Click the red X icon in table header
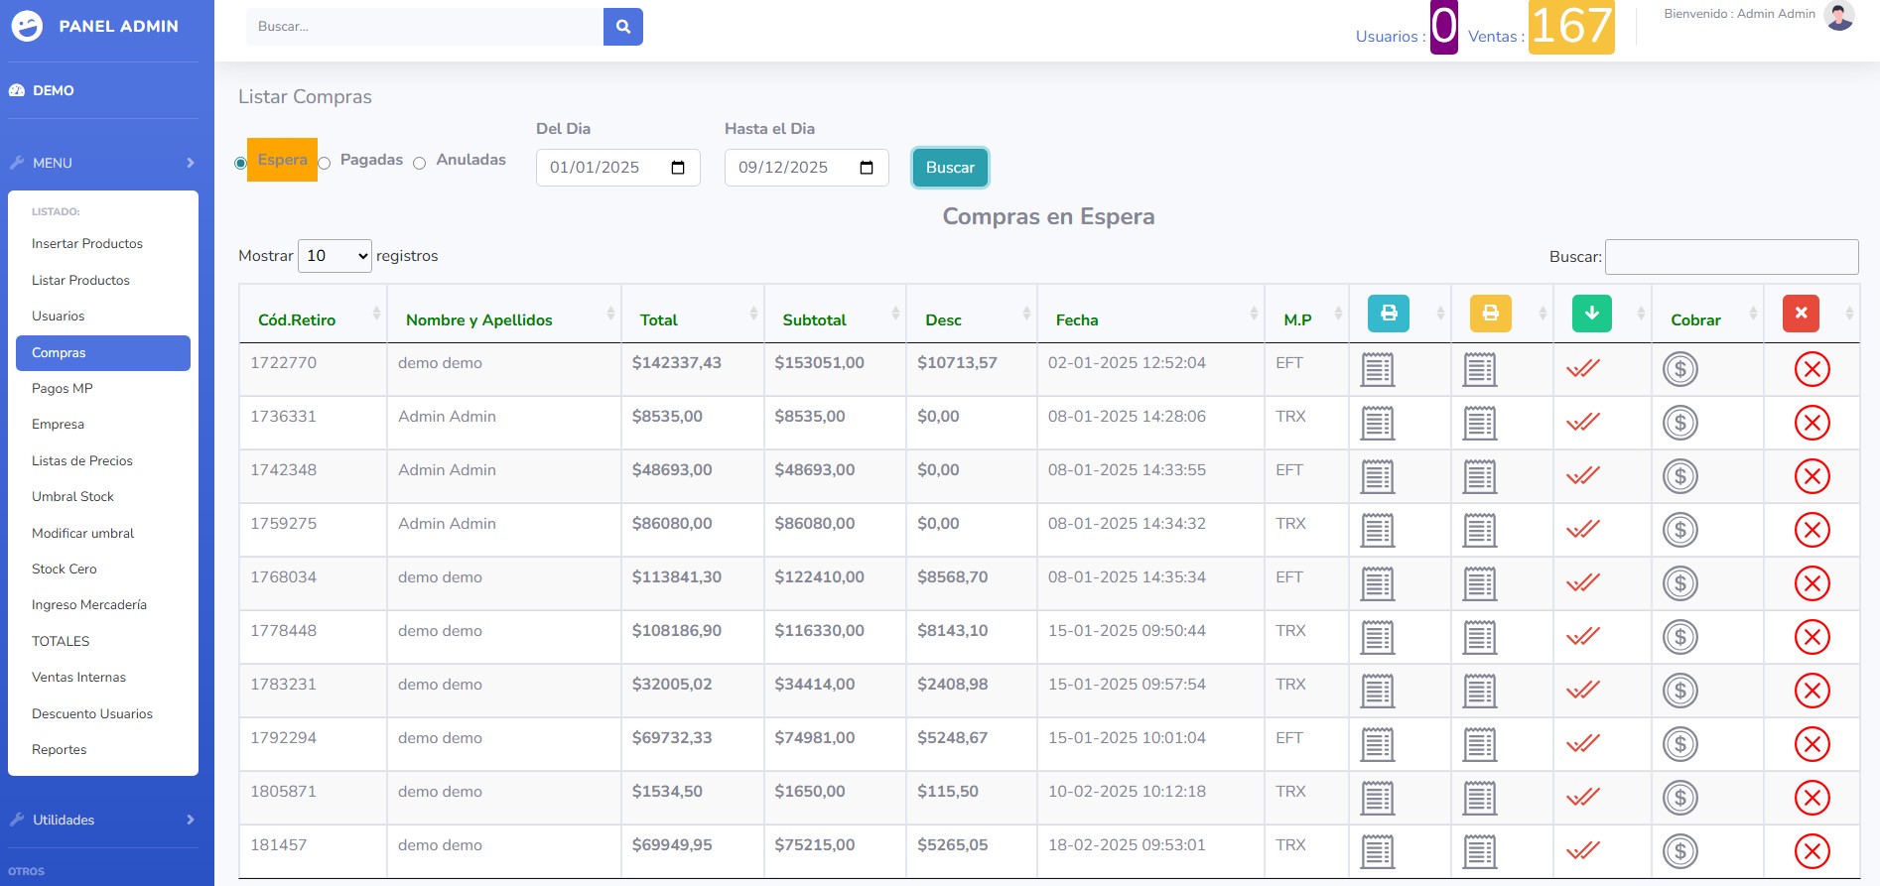 1801,314
